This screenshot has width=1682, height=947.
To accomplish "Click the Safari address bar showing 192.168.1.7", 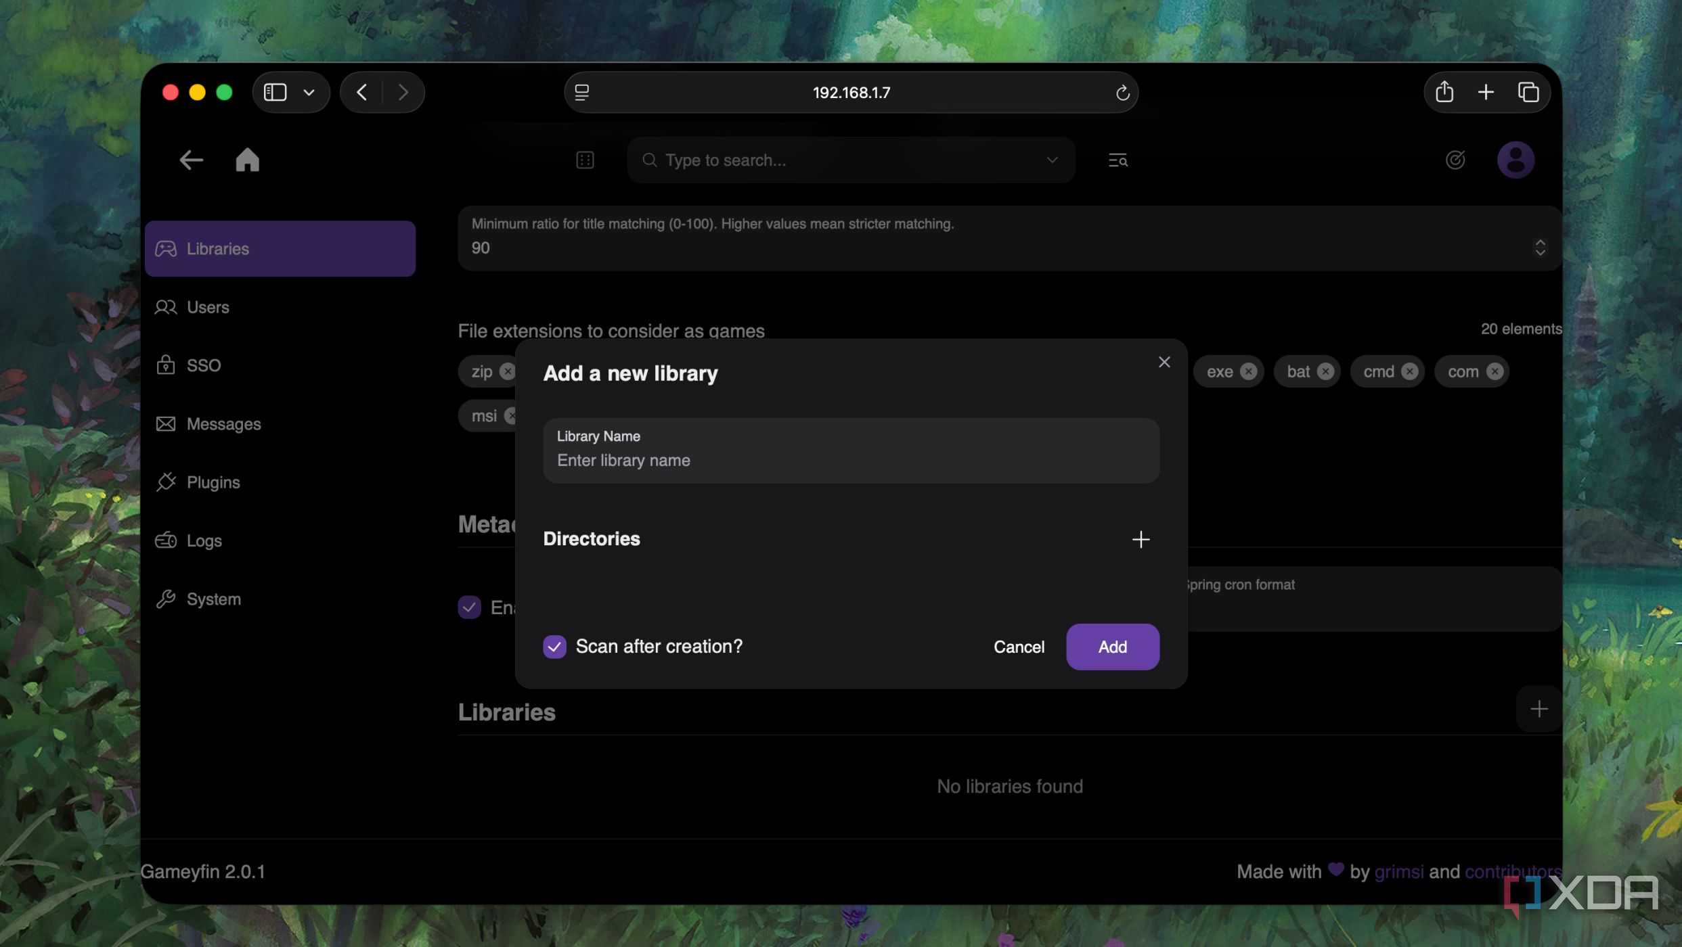I will (x=850, y=93).
